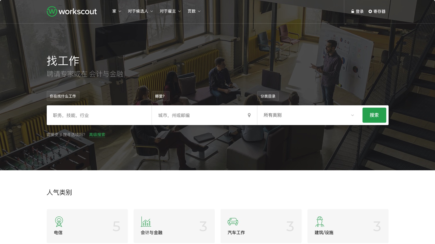Open the 对于雇主 menu
Screen dimensions: 435x244
(170, 11)
